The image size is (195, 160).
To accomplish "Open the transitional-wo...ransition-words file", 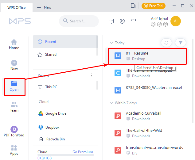I will [154, 147].
